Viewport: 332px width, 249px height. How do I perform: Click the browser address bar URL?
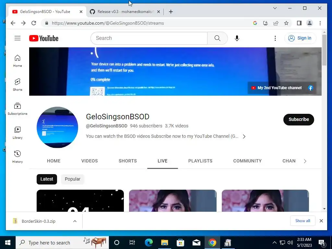[x=108, y=23]
